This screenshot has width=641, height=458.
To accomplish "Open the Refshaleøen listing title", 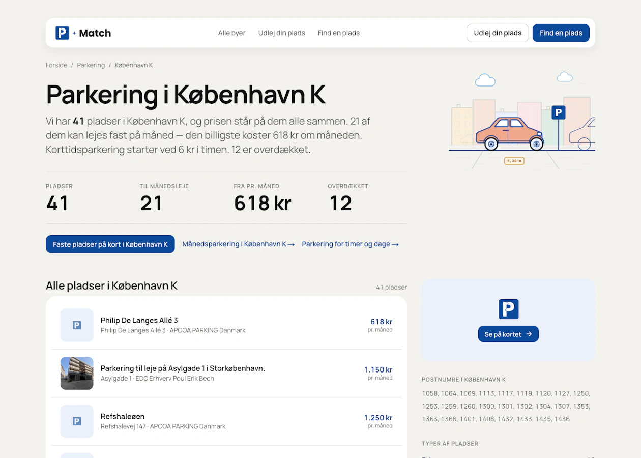I will tap(123, 416).
